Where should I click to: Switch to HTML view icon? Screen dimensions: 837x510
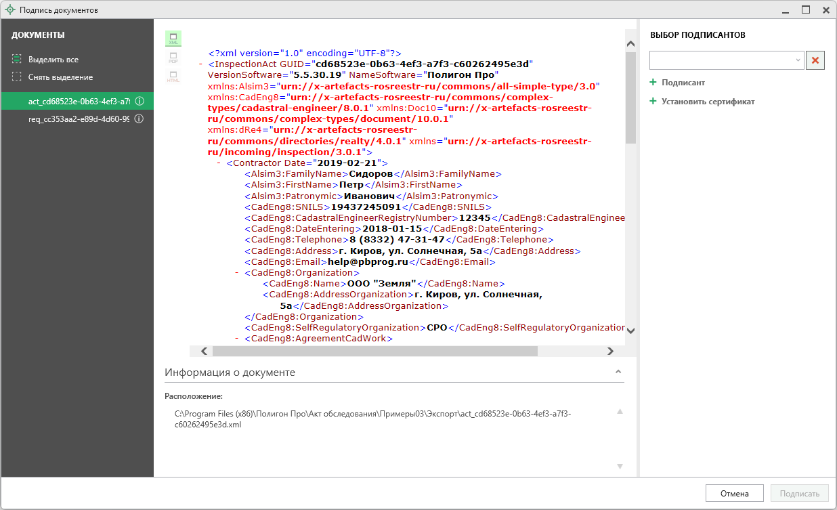coord(173,77)
